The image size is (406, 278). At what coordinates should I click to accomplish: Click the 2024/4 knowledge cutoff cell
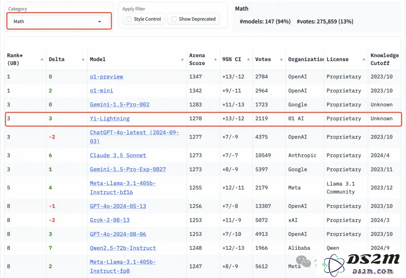click(x=380, y=155)
